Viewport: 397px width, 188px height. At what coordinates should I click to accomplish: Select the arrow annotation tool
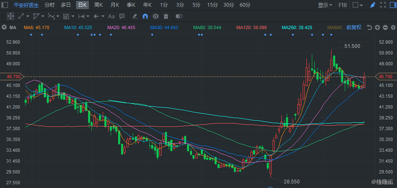pos(96,16)
